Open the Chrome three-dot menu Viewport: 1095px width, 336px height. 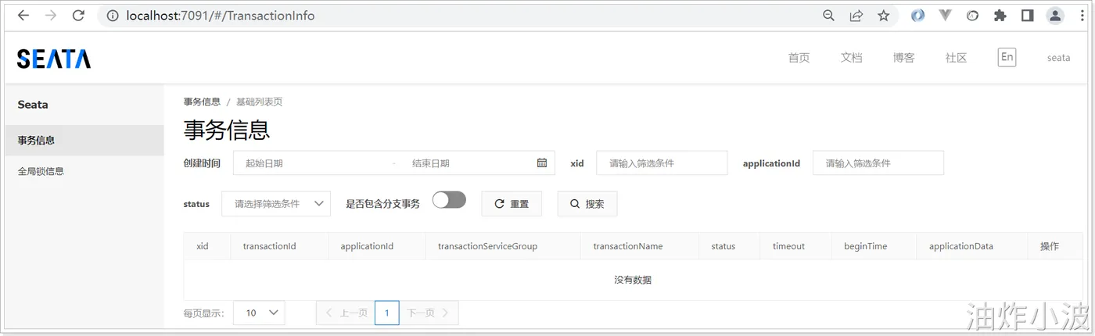pos(1082,16)
